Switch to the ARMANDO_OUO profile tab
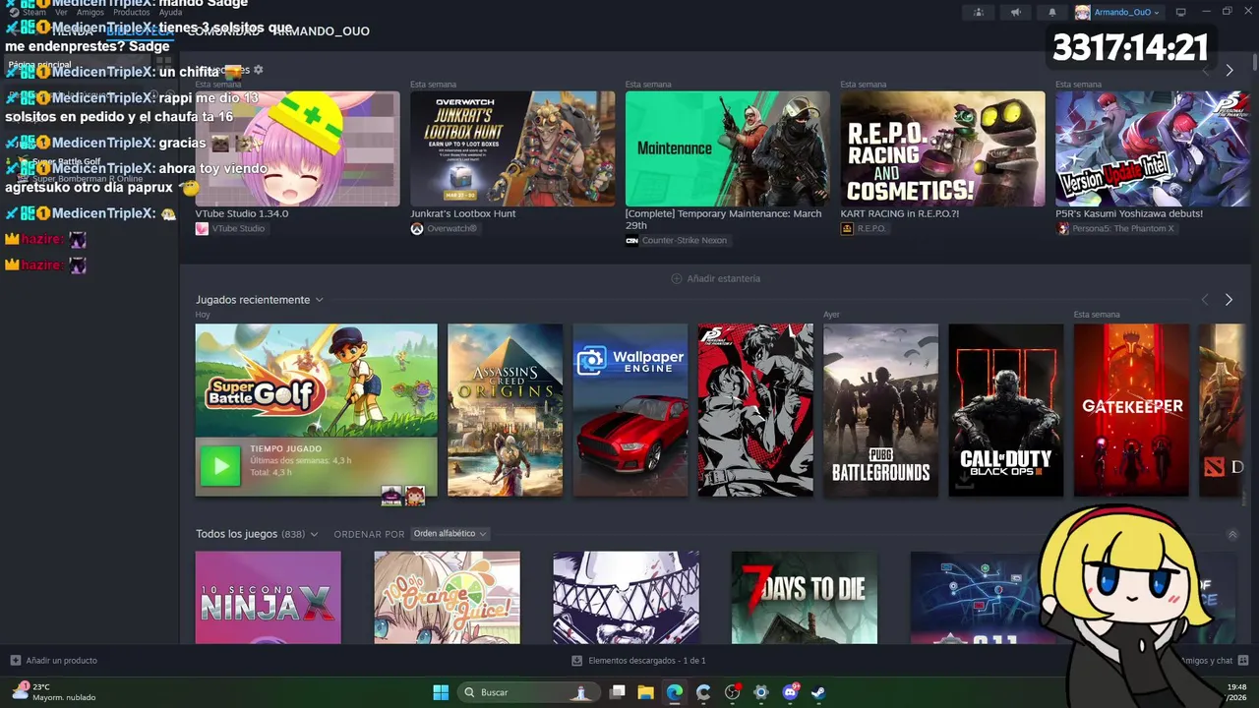 321,31
